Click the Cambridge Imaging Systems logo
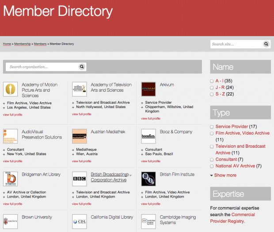The image size is (274, 232). click(148, 221)
